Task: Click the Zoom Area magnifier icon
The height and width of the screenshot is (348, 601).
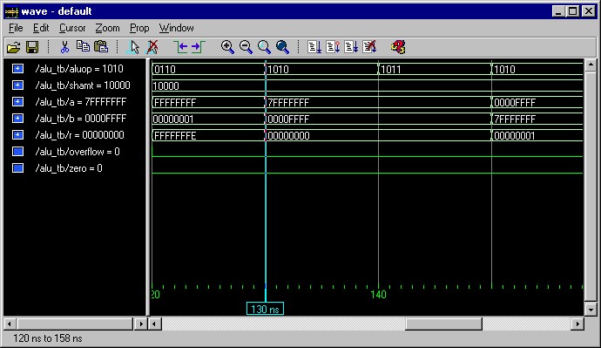Action: point(264,47)
